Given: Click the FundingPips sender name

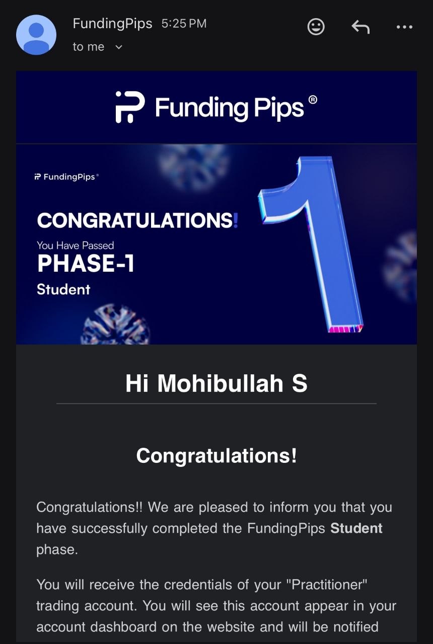Looking at the screenshot, I should click(112, 24).
